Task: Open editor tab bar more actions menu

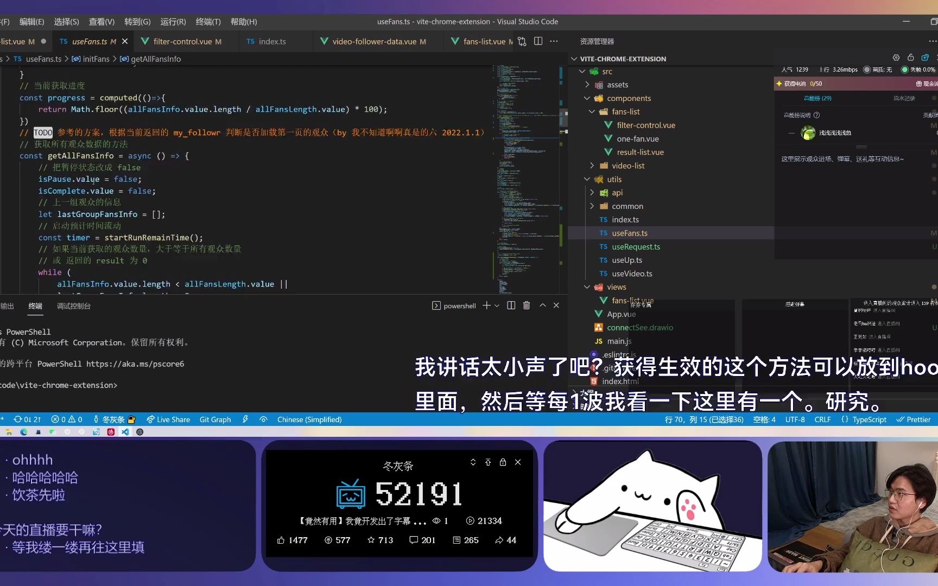Action: tap(554, 41)
